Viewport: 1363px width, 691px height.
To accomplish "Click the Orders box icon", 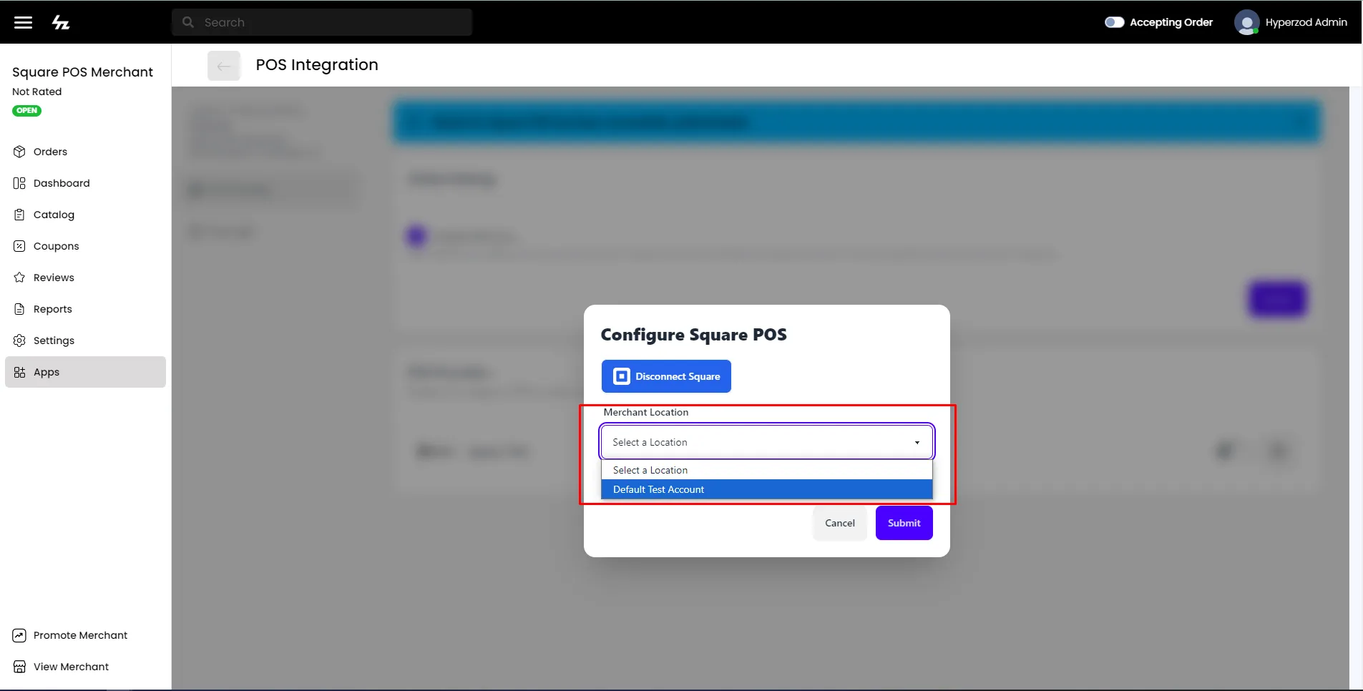I will pos(19,152).
